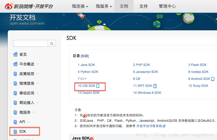Jump to 8 C# section
This screenshot has height=140, width=217.
coord(137,79)
